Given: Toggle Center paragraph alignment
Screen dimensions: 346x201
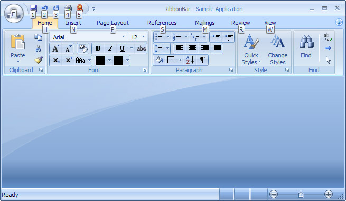Looking at the screenshot, I should pyautogui.click(x=192, y=48).
